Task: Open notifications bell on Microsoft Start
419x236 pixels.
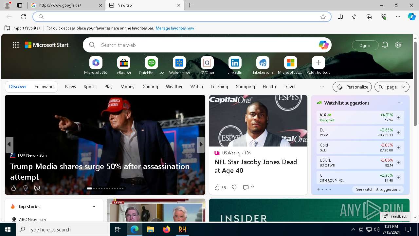Action: pos(385,45)
